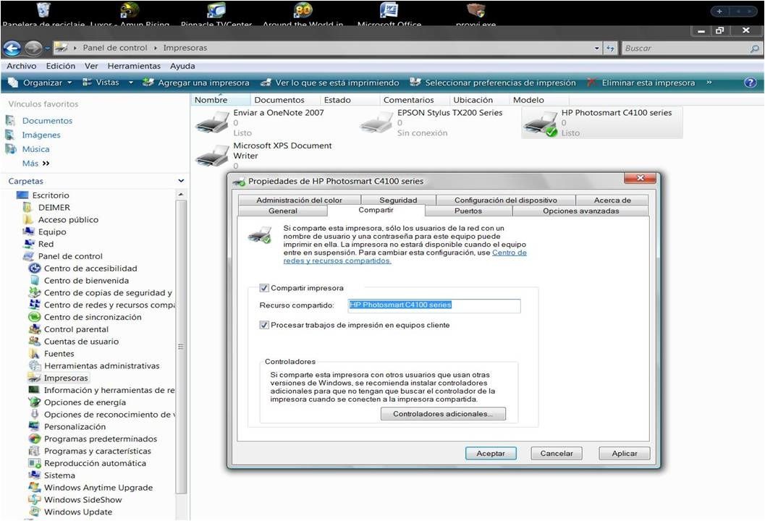Click the Back navigation arrow
The width and height of the screenshot is (765, 521).
12,48
